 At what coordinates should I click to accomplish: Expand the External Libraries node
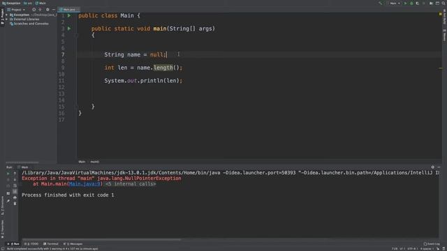point(6,19)
